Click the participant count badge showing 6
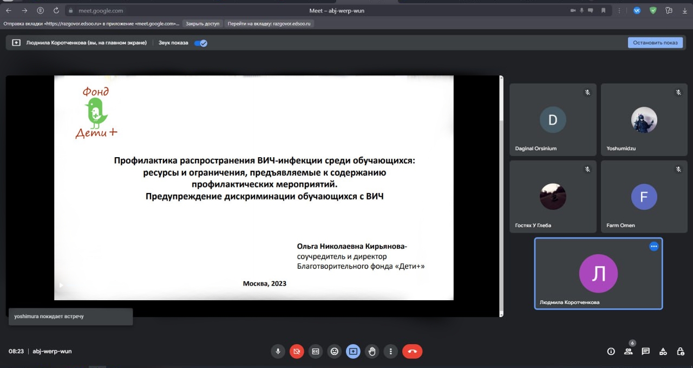 pyautogui.click(x=632, y=343)
